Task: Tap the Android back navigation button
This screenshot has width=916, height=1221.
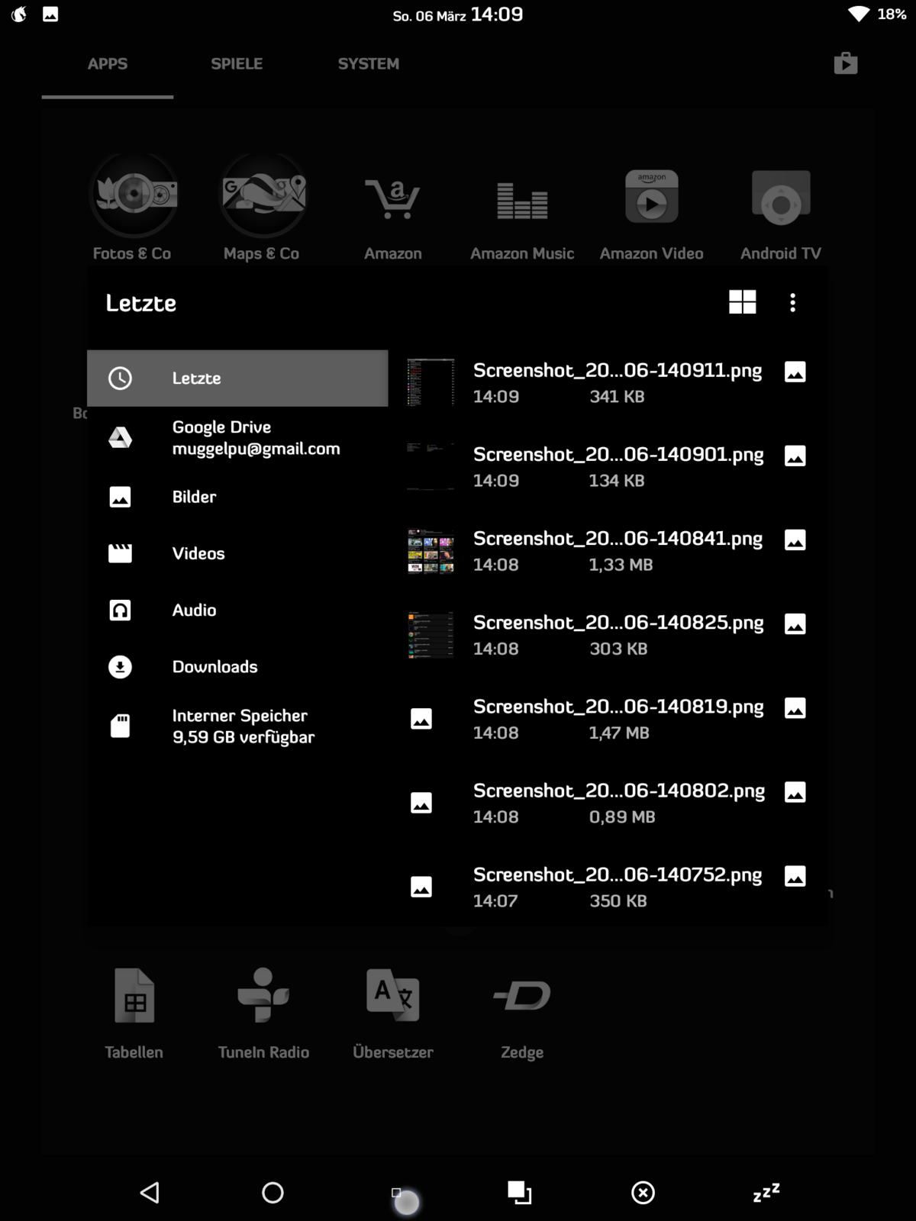Action: [150, 1192]
